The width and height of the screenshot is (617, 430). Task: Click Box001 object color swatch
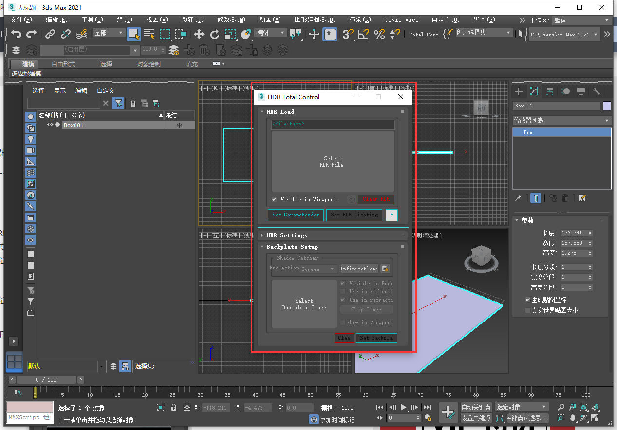607,106
